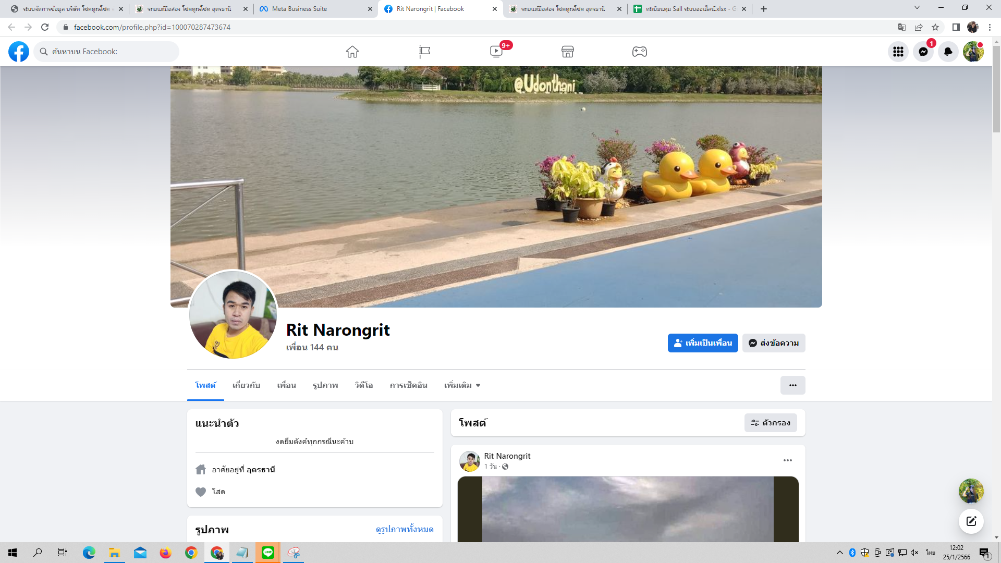The image size is (1001, 563).
Task: Open Facebook grid menu icon
Action: (x=898, y=52)
